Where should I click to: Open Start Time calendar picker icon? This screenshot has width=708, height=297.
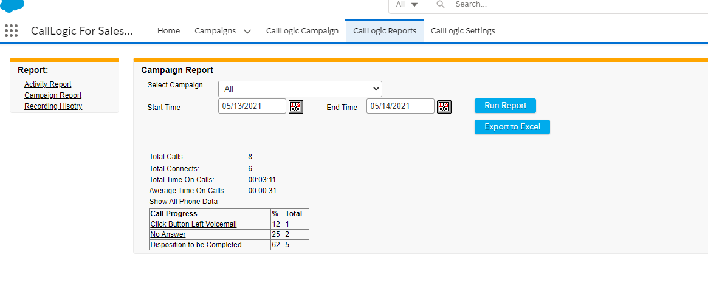pyautogui.click(x=296, y=106)
